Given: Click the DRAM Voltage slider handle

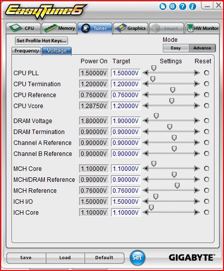Looking at the screenshot, I should [x=156, y=116].
